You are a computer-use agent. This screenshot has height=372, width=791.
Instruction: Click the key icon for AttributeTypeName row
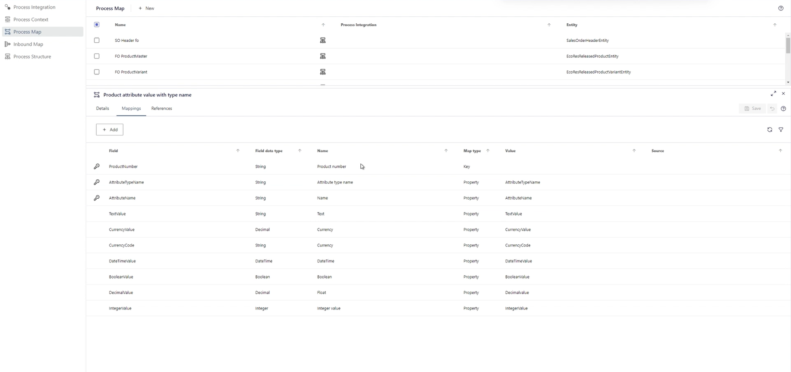click(x=97, y=182)
